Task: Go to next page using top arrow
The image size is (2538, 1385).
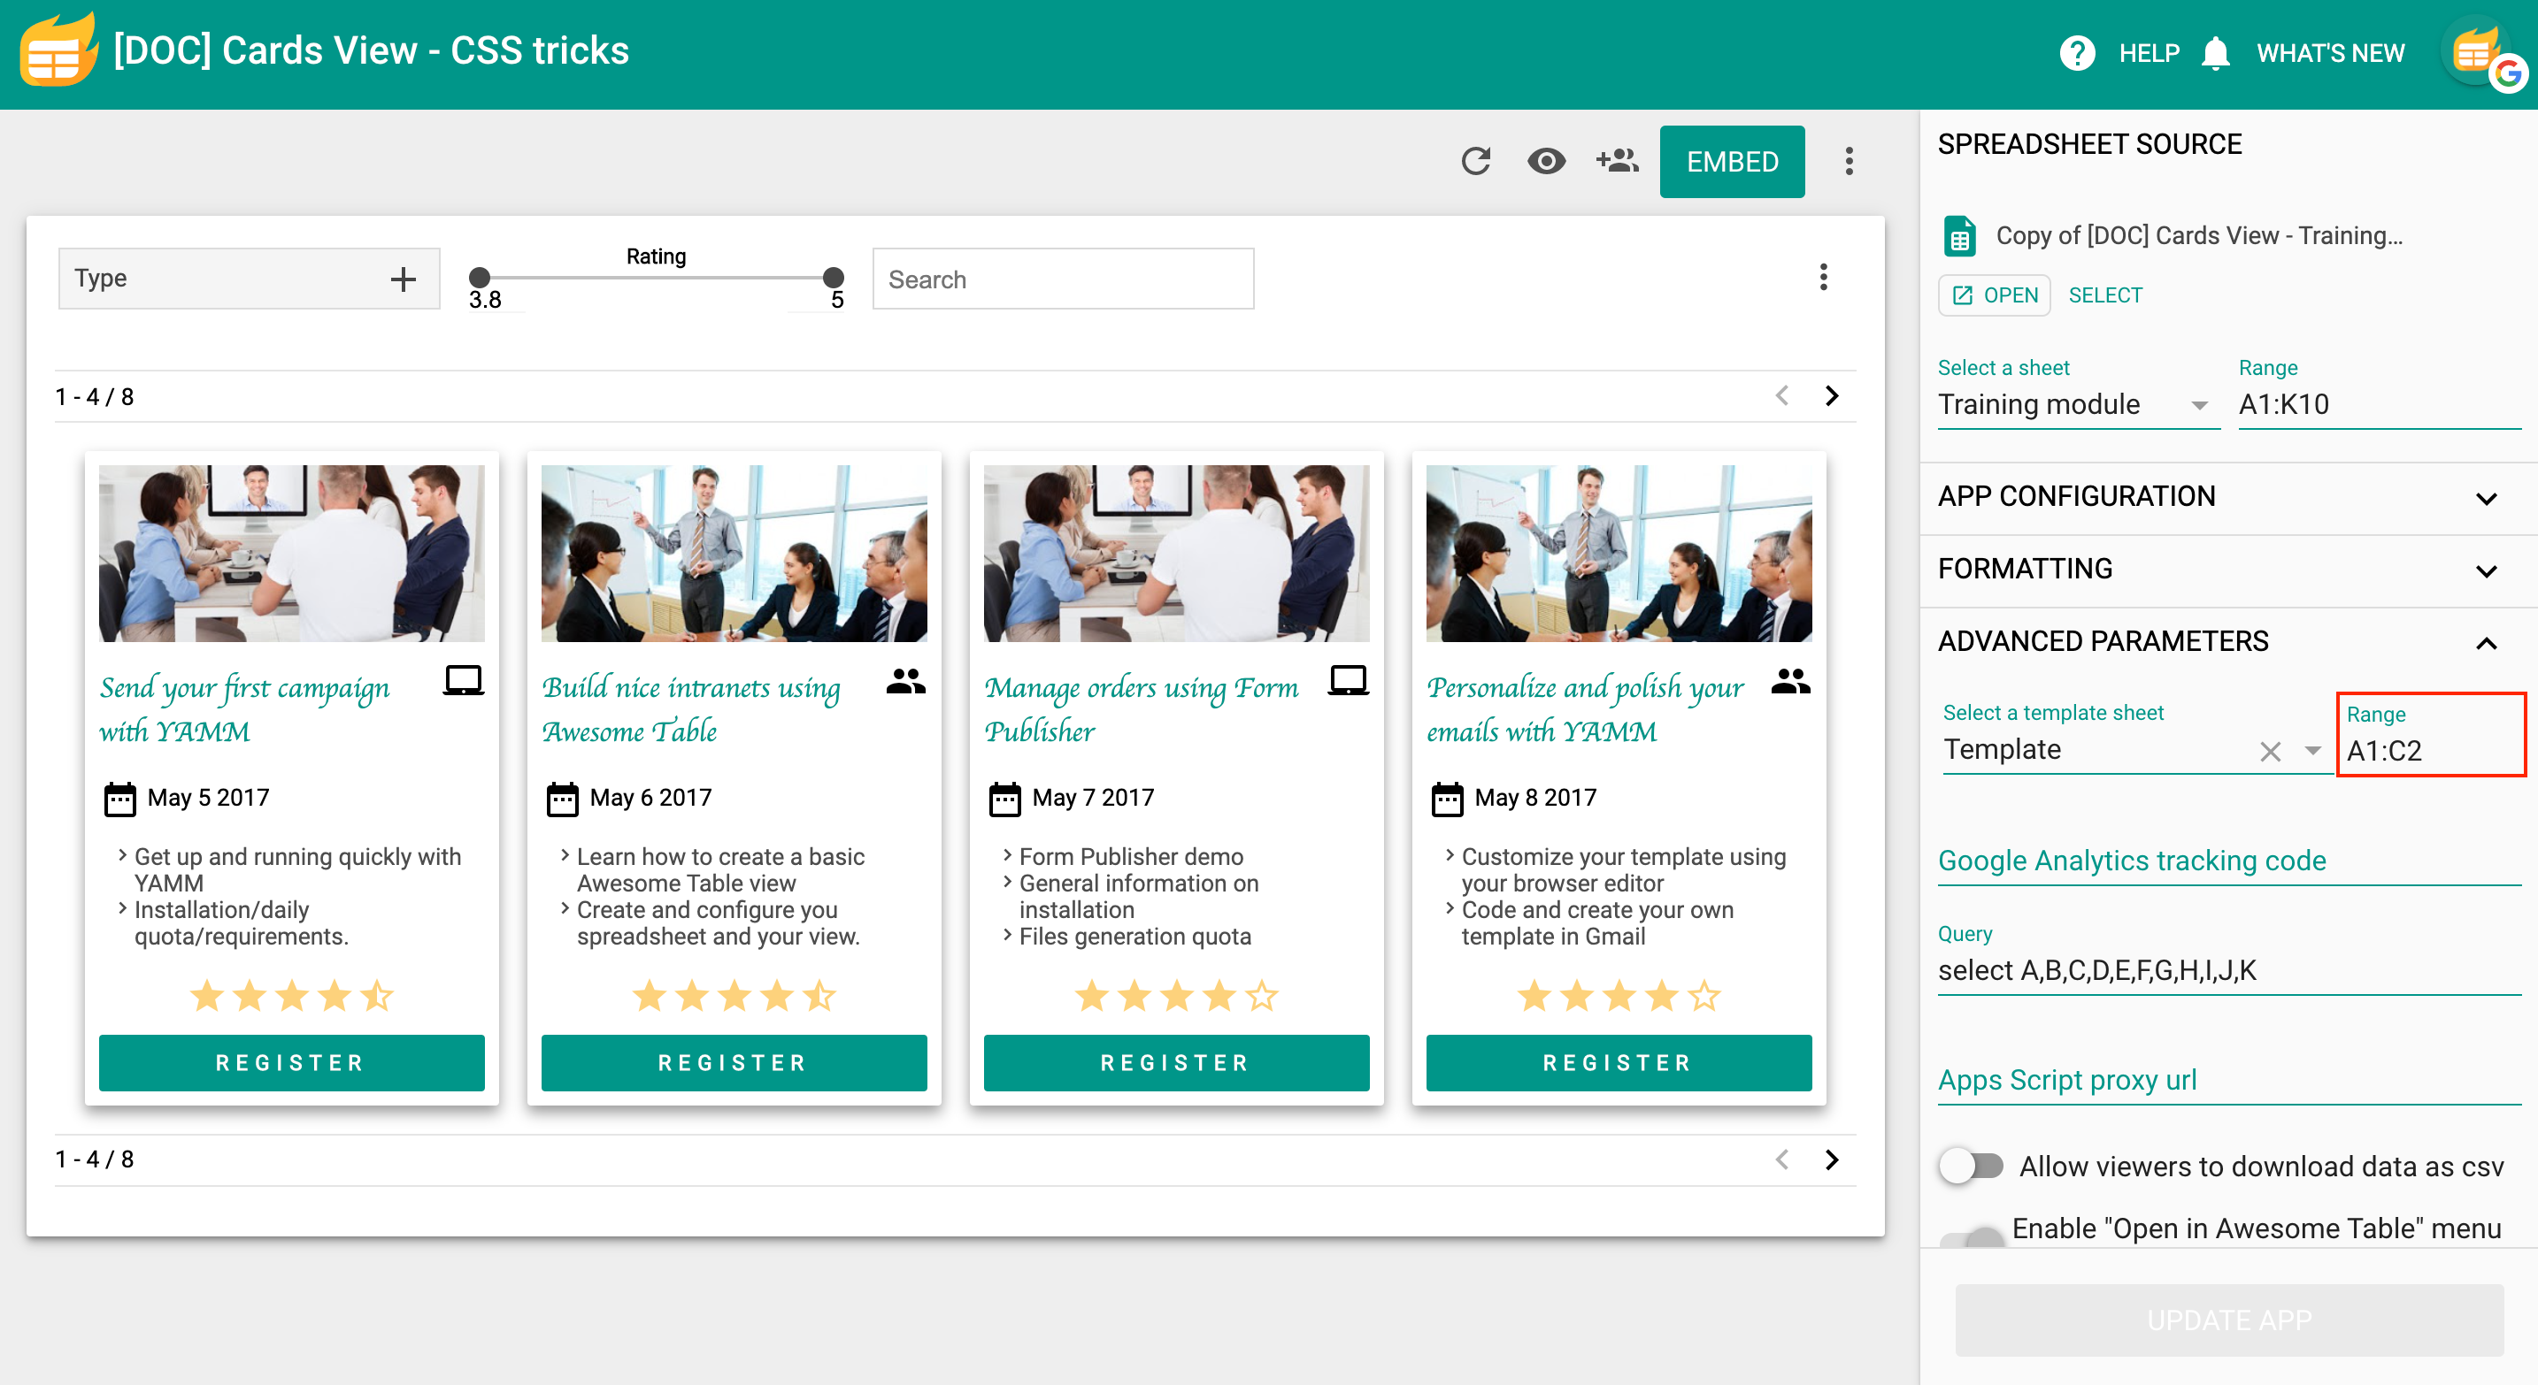Action: point(1832,395)
